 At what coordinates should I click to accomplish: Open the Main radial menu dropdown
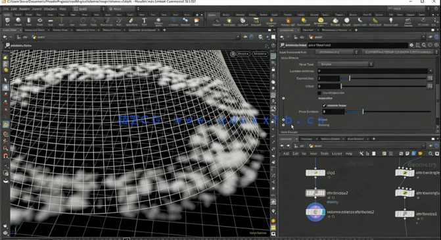pos(124,9)
